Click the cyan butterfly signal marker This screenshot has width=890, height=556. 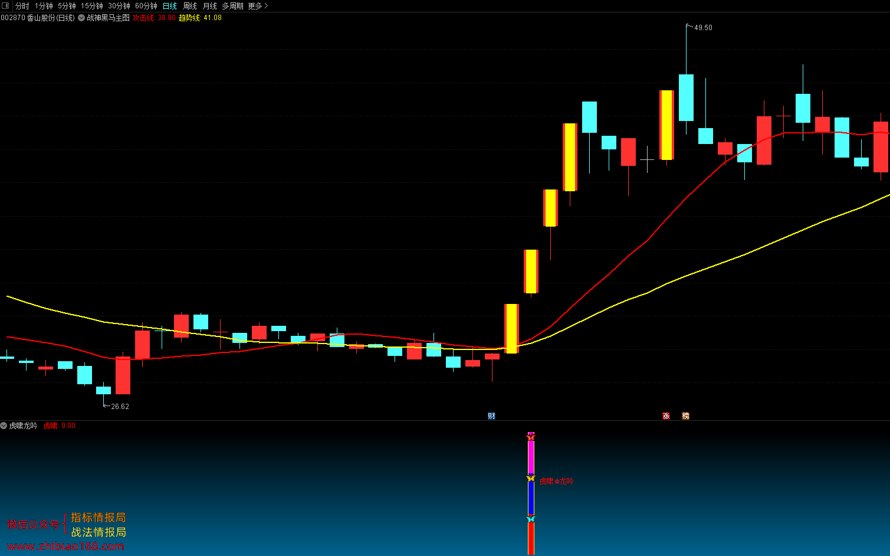pos(531,519)
